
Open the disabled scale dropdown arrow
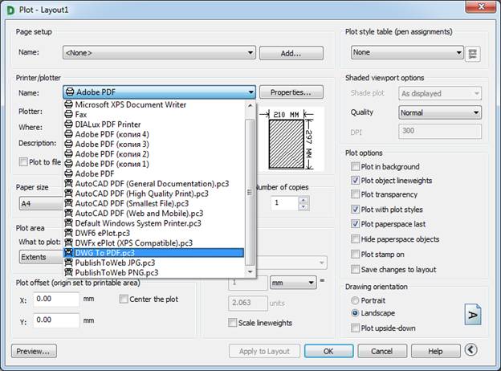[322, 263]
